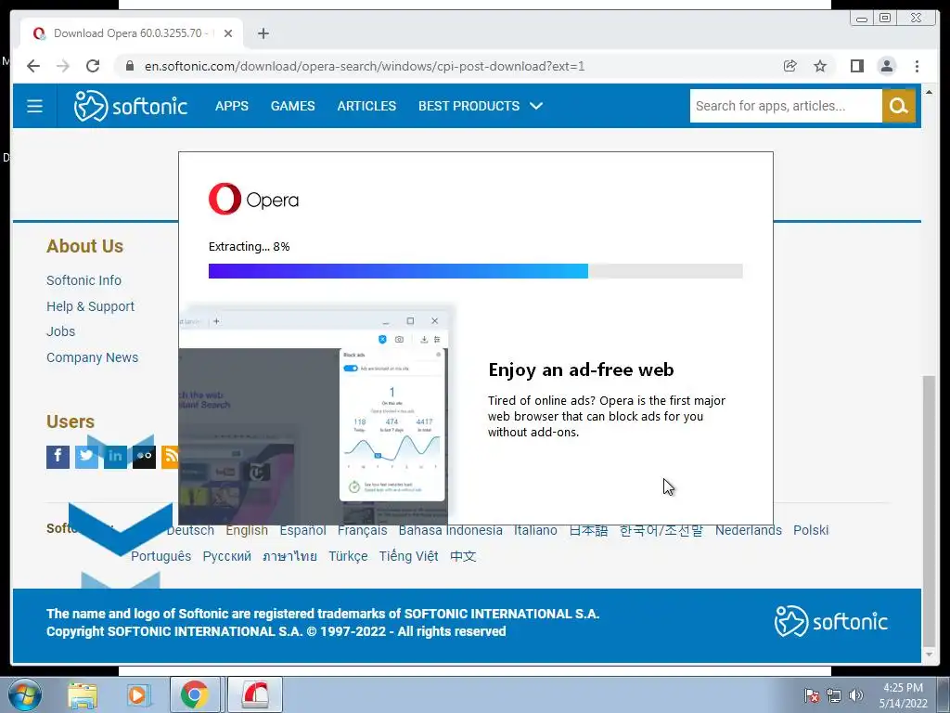This screenshot has height=713, width=950.
Task: Launch the media player from taskbar
Action: 138,695
